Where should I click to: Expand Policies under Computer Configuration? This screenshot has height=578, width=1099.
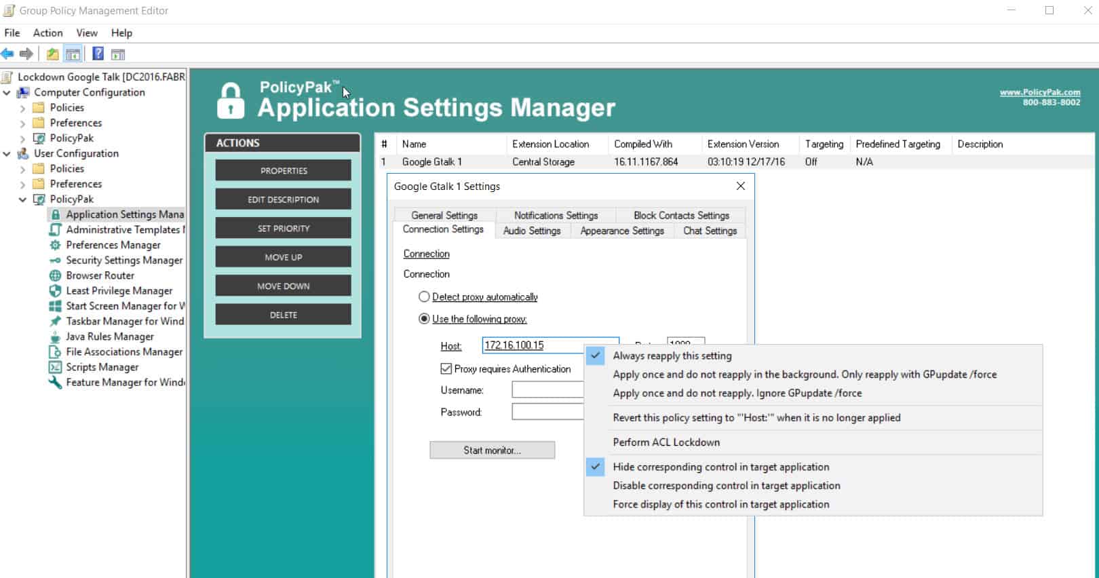coord(23,108)
